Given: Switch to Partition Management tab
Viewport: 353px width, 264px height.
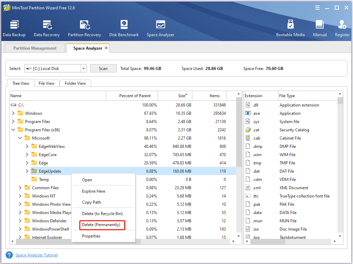Looking at the screenshot, I should 35,48.
